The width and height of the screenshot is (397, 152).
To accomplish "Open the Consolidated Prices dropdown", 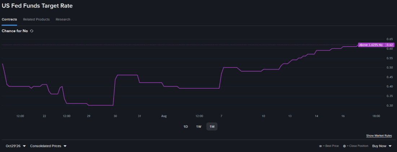I will pyautogui.click(x=48, y=146).
